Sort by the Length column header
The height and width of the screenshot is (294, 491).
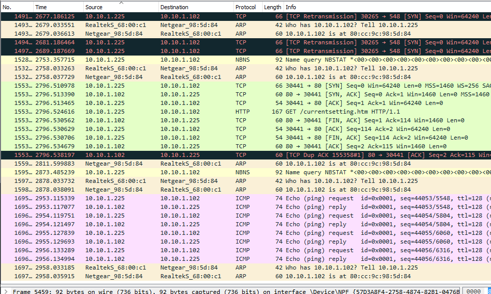(x=273, y=7)
